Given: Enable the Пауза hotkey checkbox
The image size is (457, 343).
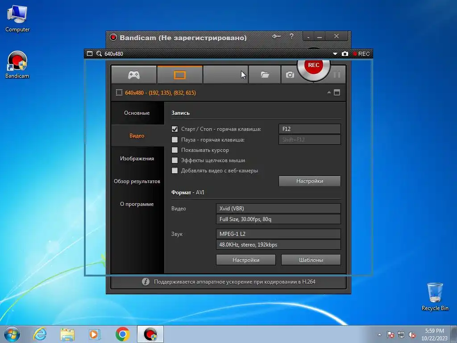Looking at the screenshot, I should pyautogui.click(x=174, y=140).
